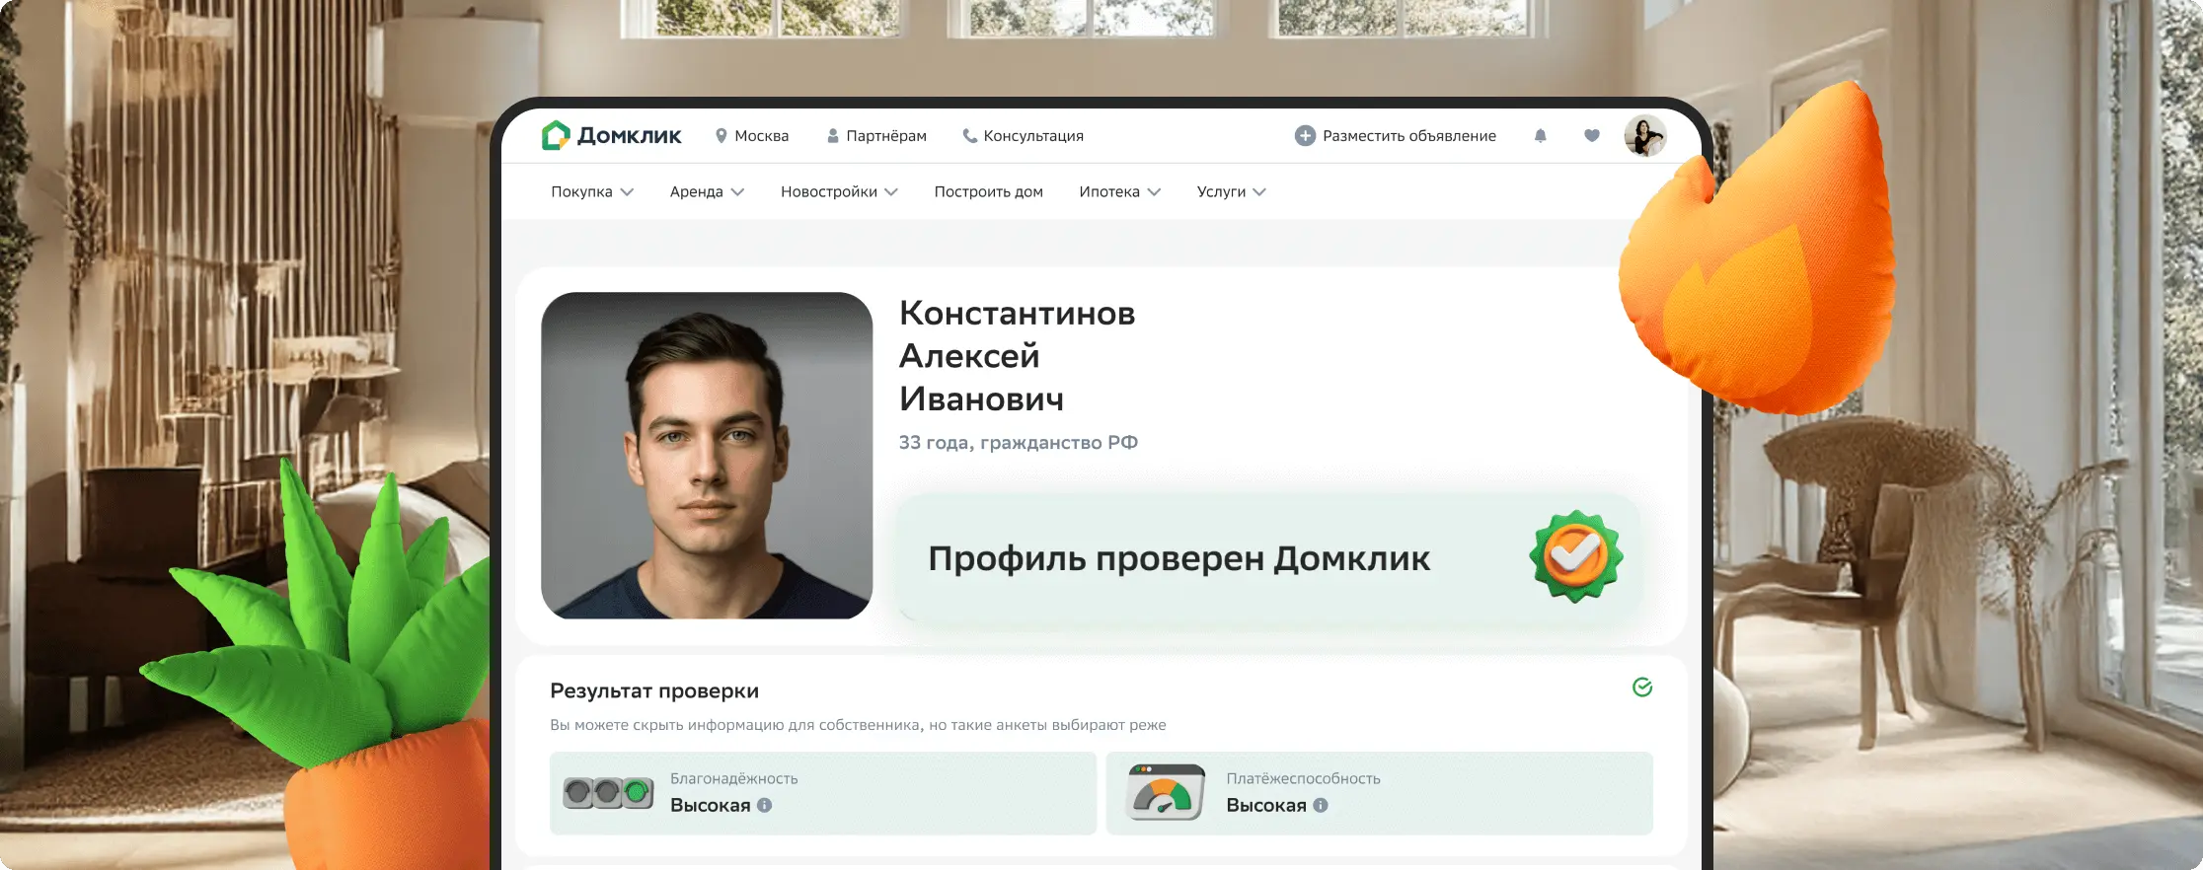Click the solvency gauge icon
2203x870 pixels.
point(1166,792)
